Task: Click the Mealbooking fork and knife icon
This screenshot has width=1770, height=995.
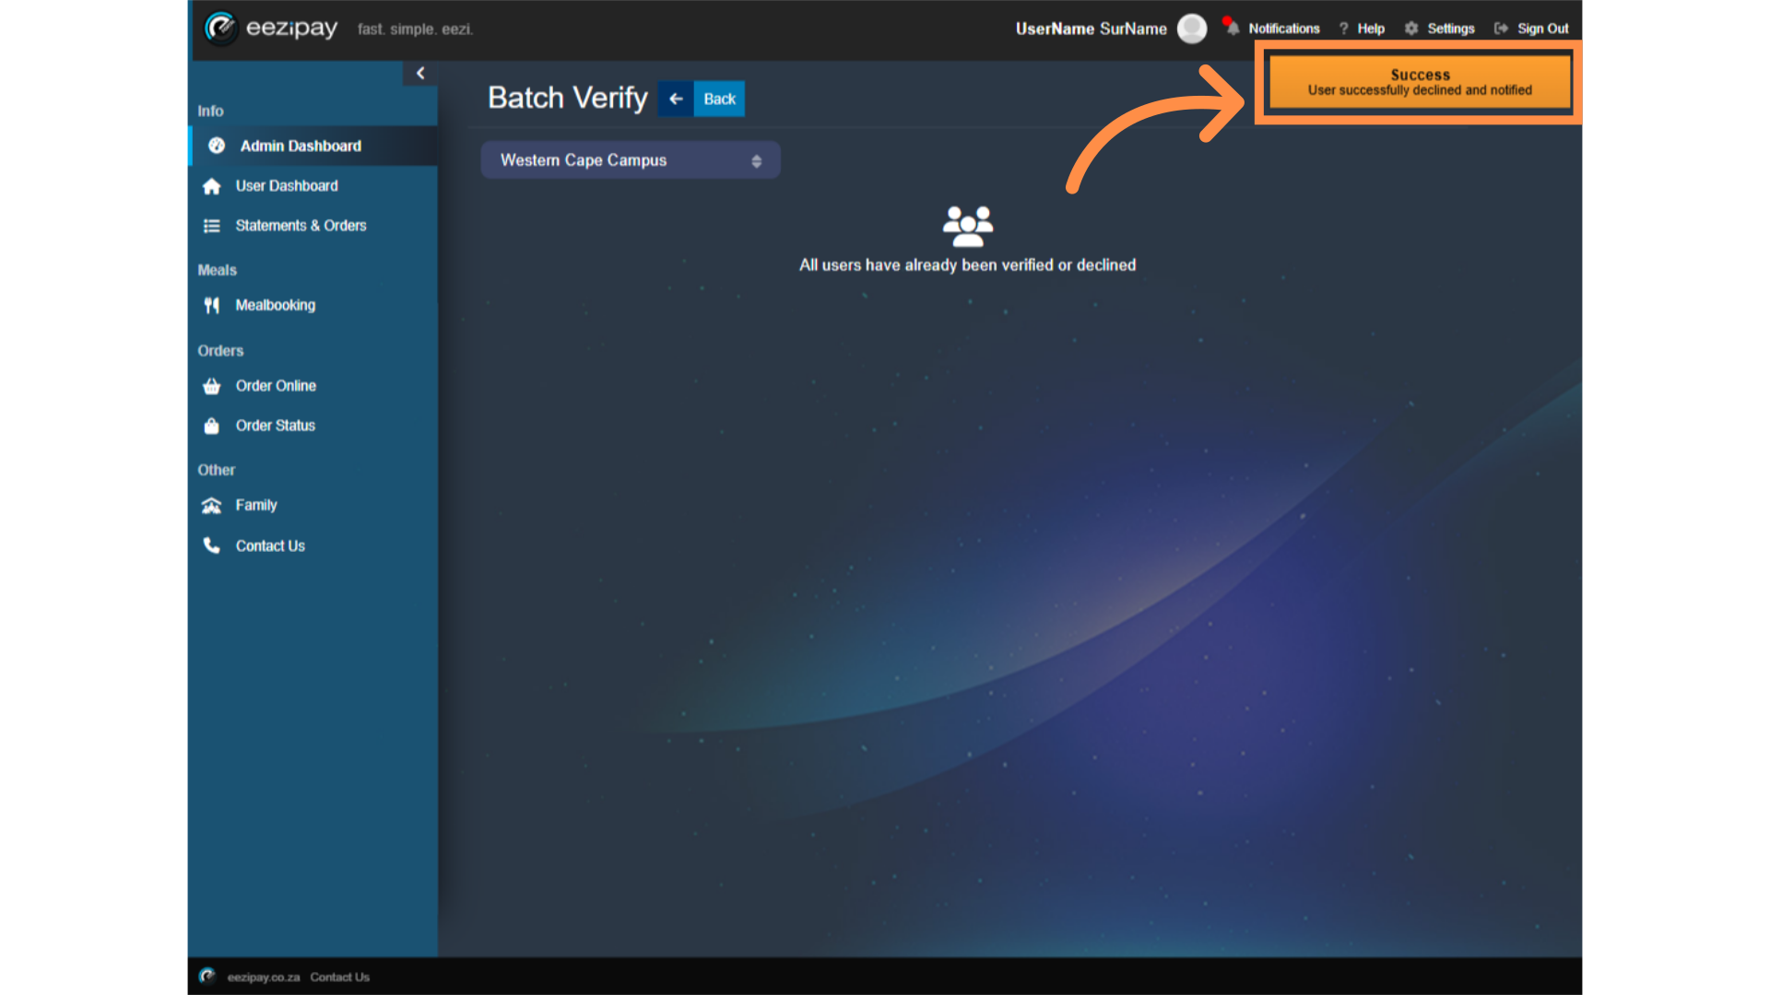Action: (212, 305)
